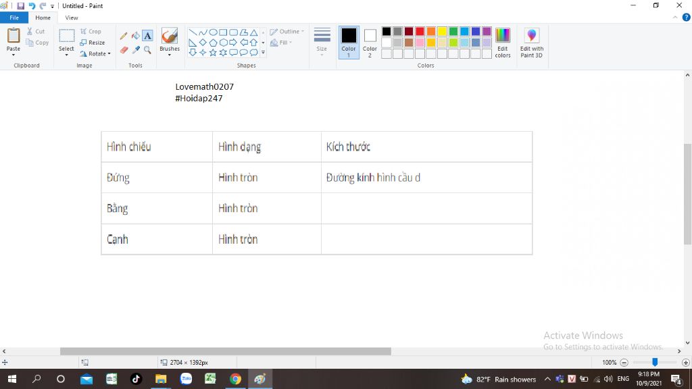Choose the Oval shape
This screenshot has height=389, width=692.
point(213,32)
